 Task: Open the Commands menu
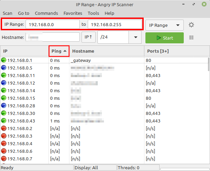pyautogui.click(x=46, y=13)
